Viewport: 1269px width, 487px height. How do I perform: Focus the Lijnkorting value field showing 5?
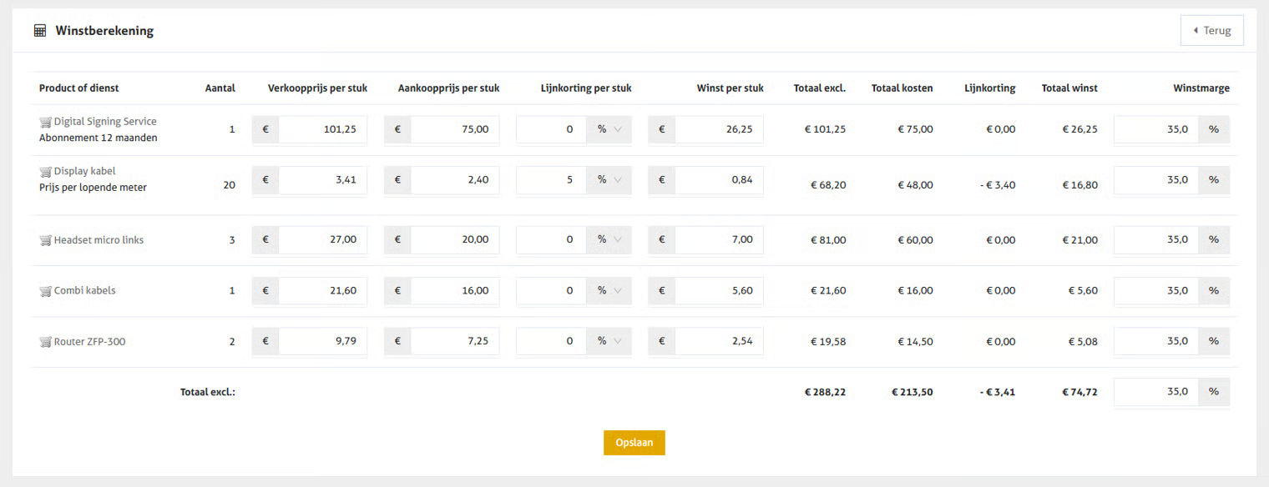551,179
